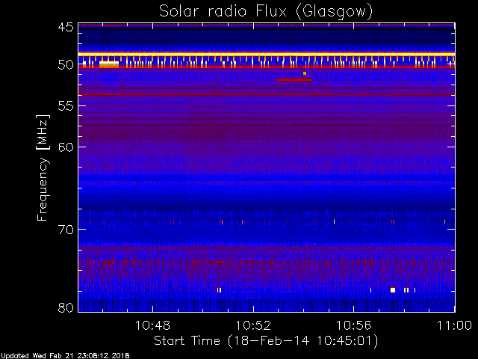The width and height of the screenshot is (478, 359).
Task: Click the small orange square near 51 MHz
Action: click(x=305, y=73)
